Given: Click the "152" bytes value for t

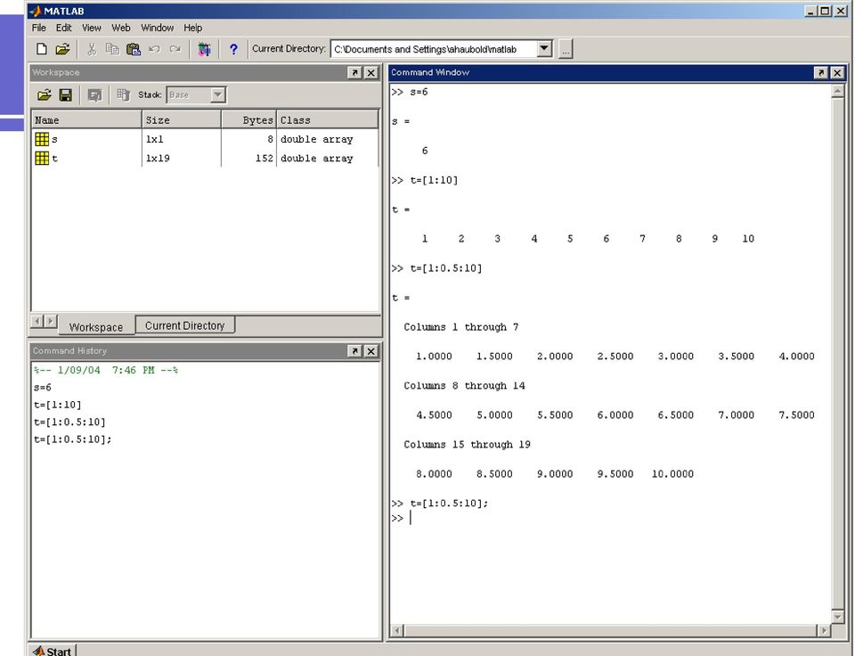Looking at the screenshot, I should [264, 159].
